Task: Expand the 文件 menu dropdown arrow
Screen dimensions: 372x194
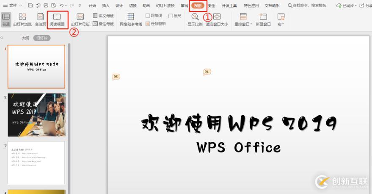Action: coord(21,6)
